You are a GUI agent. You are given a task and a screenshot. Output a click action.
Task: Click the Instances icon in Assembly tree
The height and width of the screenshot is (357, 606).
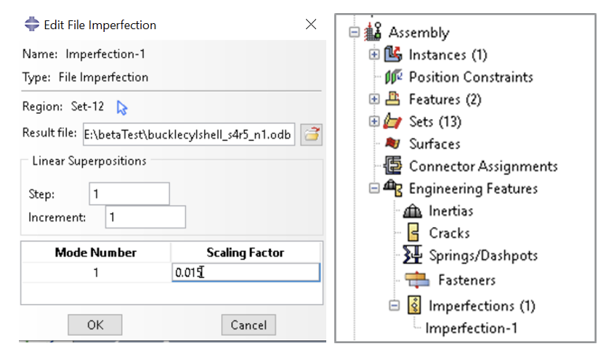click(x=393, y=54)
